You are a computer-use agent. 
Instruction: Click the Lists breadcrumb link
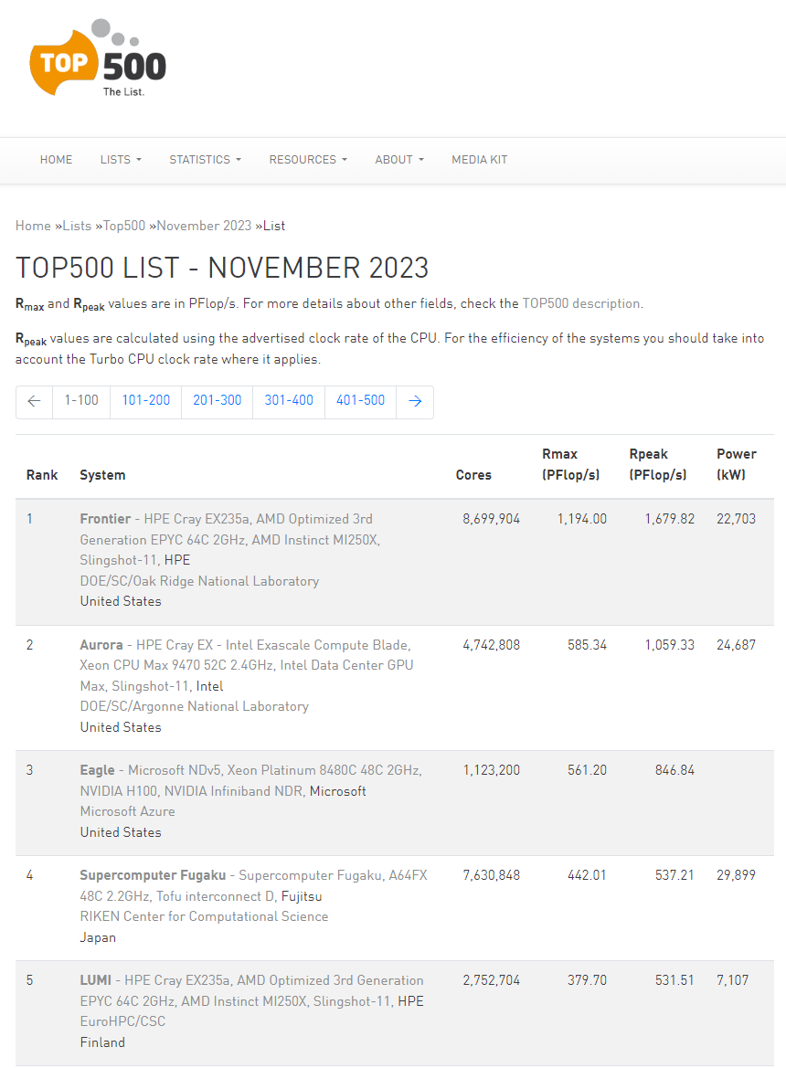pyautogui.click(x=77, y=226)
